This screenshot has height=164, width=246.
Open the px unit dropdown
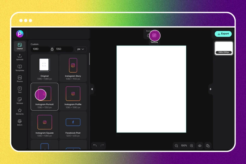[80, 49]
